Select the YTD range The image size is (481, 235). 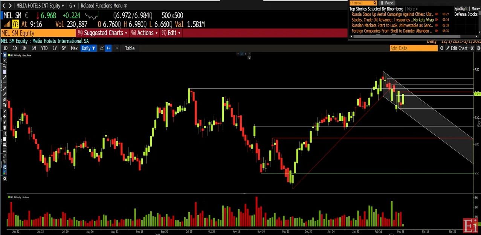(44, 48)
